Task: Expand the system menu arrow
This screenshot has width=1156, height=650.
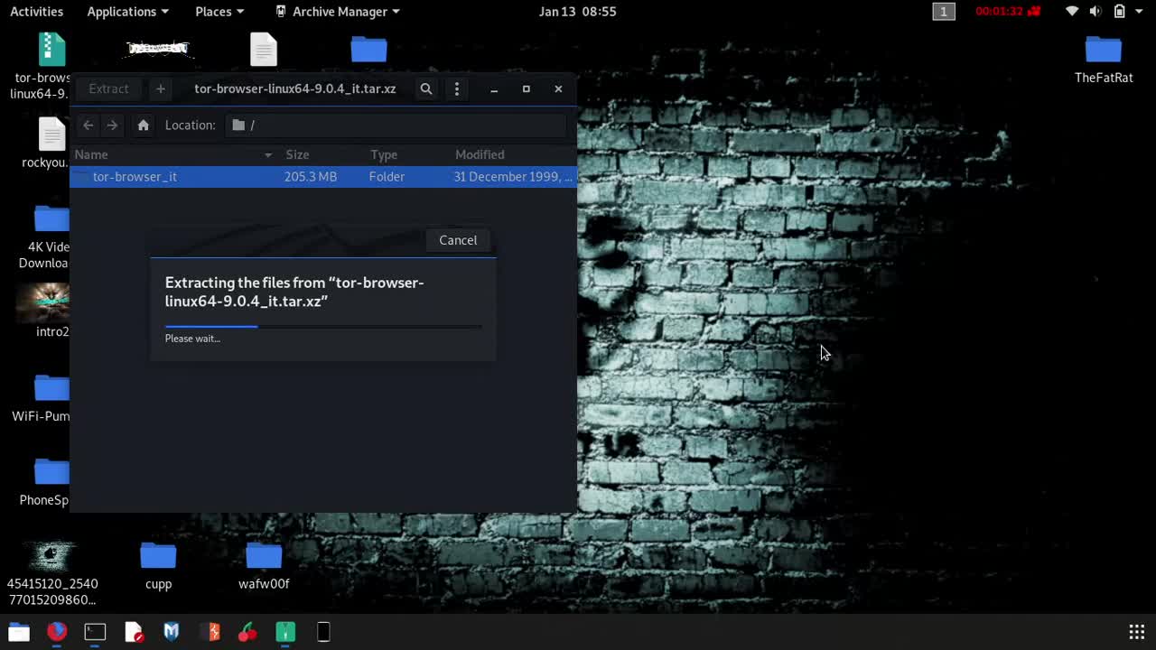Action: pyautogui.click(x=1141, y=12)
